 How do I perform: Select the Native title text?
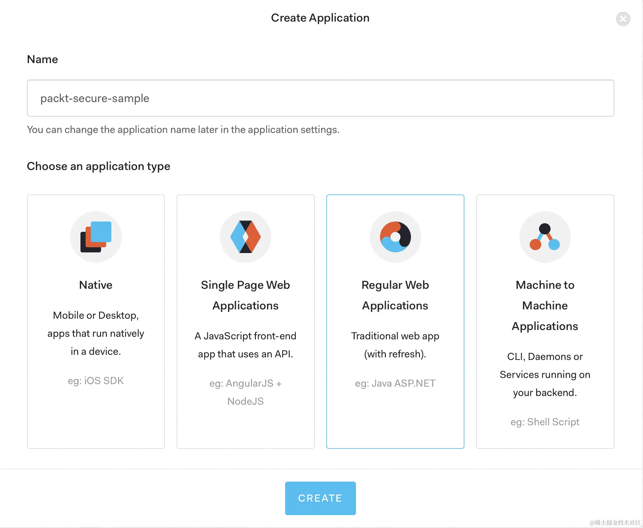pyautogui.click(x=96, y=285)
